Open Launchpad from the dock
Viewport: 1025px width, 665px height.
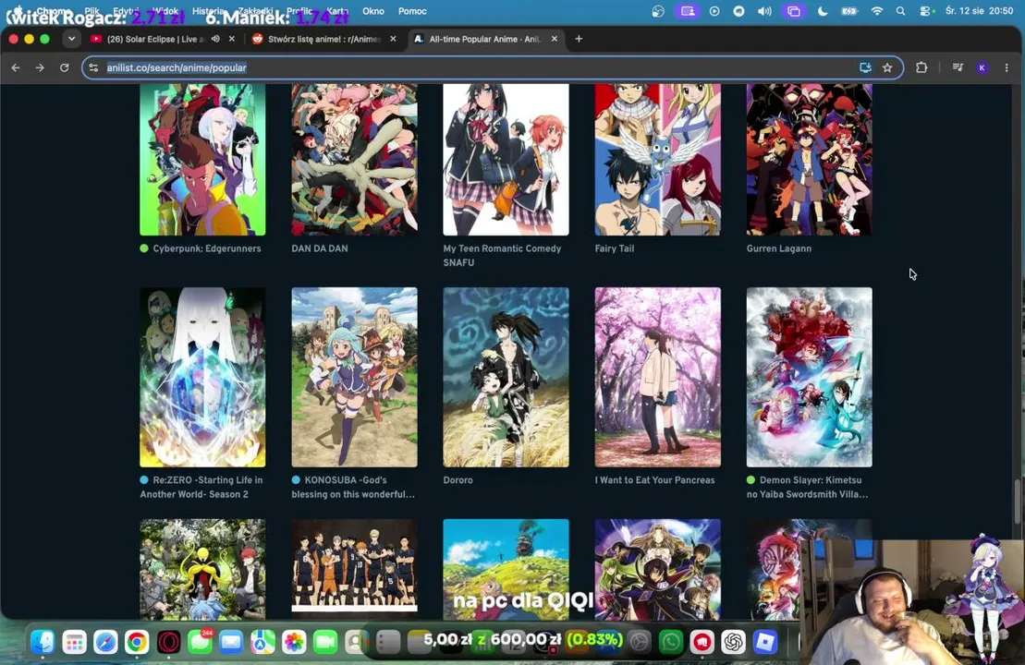[x=74, y=642]
